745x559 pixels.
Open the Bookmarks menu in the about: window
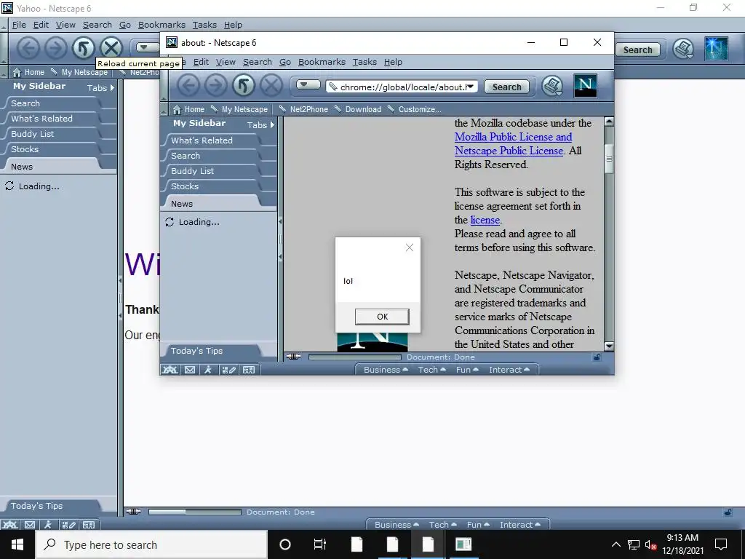321,62
